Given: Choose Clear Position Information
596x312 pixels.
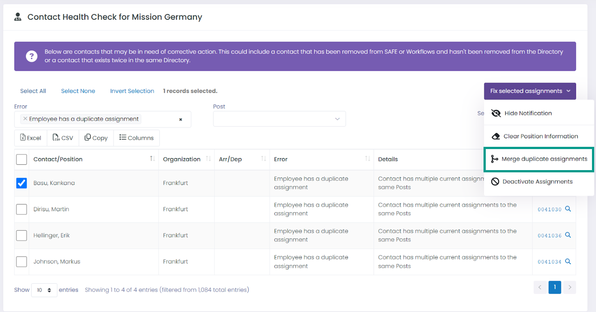Looking at the screenshot, I should point(539,136).
